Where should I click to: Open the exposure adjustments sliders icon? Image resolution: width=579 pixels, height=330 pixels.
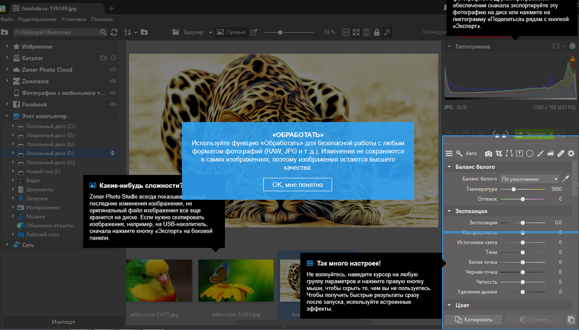[449, 154]
